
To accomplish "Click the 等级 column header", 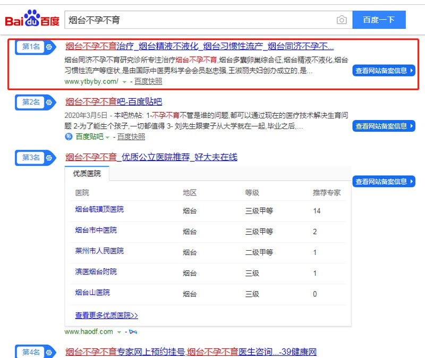I will (x=252, y=193).
